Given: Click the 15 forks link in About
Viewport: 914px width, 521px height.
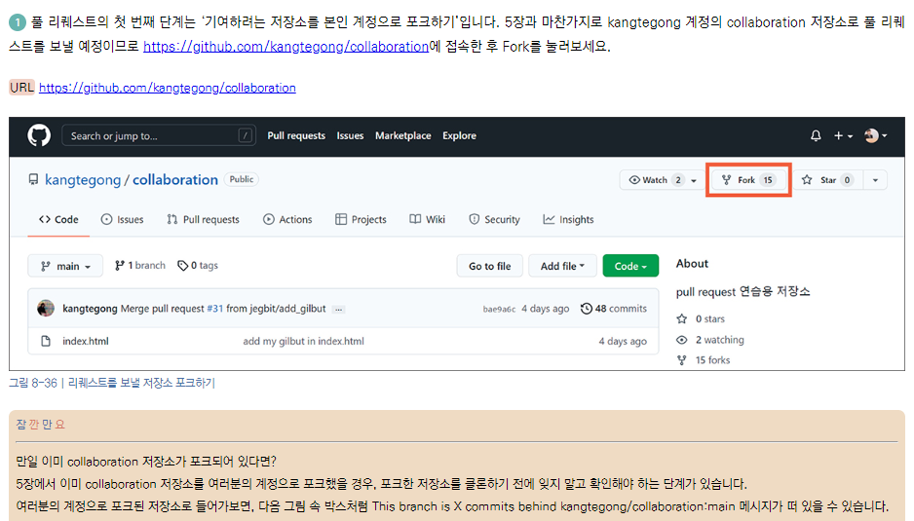Looking at the screenshot, I should 704,360.
